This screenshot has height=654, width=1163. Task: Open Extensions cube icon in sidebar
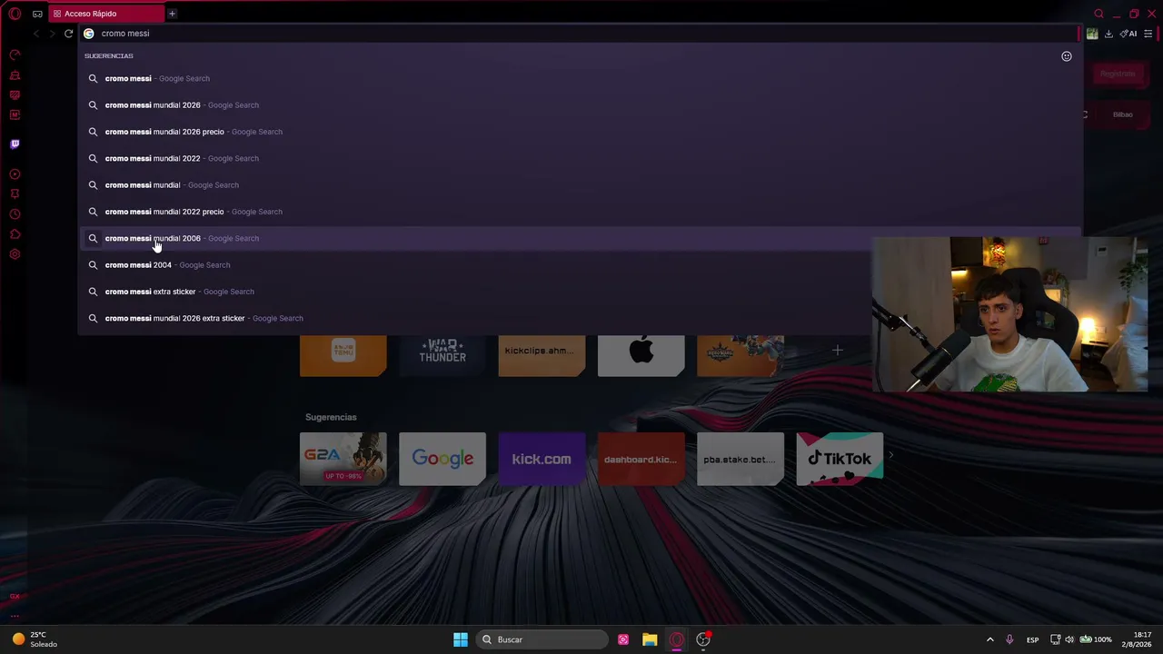15,234
